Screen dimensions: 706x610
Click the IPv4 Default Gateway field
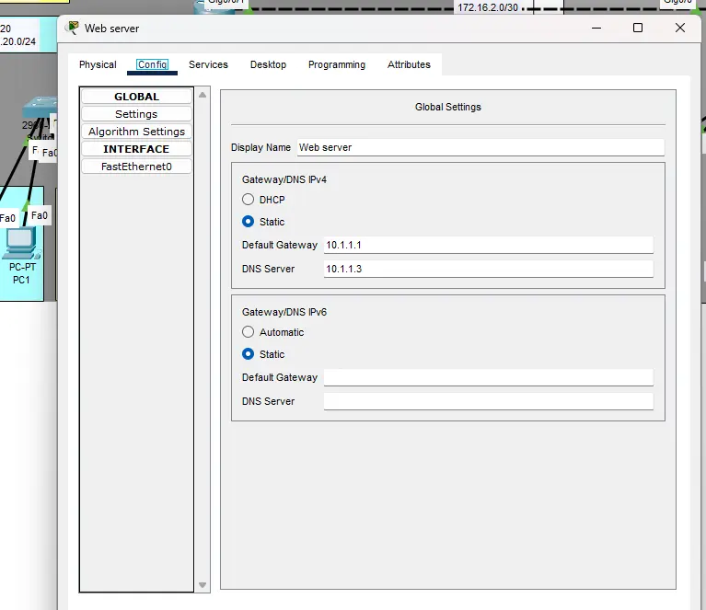[489, 245]
